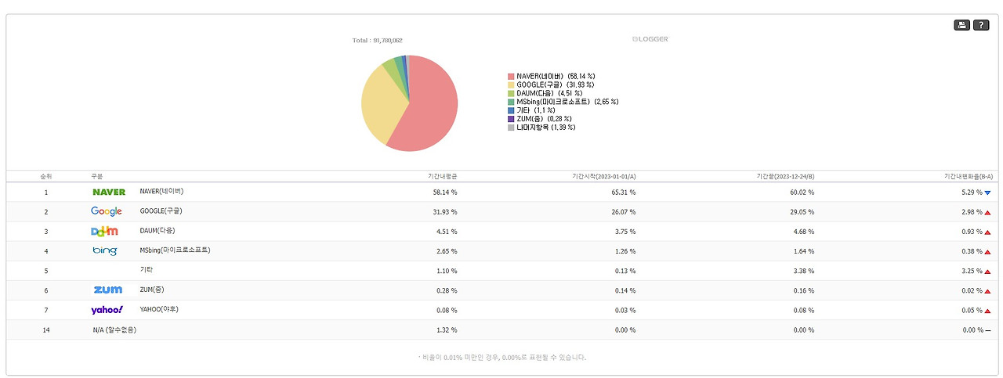Click the 기간내평균 column header
Image resolution: width=1003 pixels, height=378 pixels.
coord(442,177)
